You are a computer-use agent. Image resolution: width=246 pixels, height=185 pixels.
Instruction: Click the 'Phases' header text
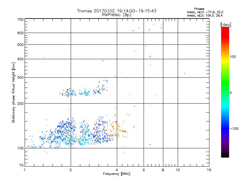click(199, 9)
